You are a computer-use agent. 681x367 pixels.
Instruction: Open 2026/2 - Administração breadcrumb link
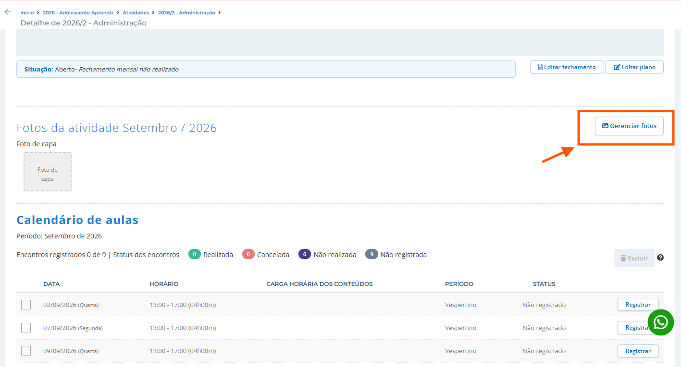[x=186, y=13]
